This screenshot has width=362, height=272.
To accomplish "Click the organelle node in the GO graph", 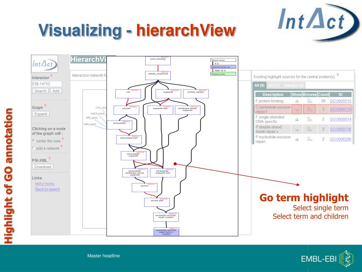I will tap(168, 93).
